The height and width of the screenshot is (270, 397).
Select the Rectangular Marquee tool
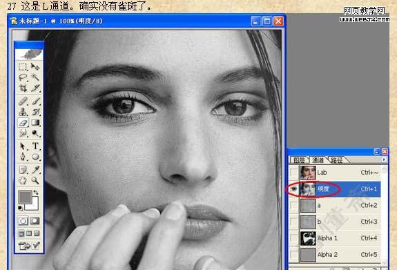tap(23, 67)
